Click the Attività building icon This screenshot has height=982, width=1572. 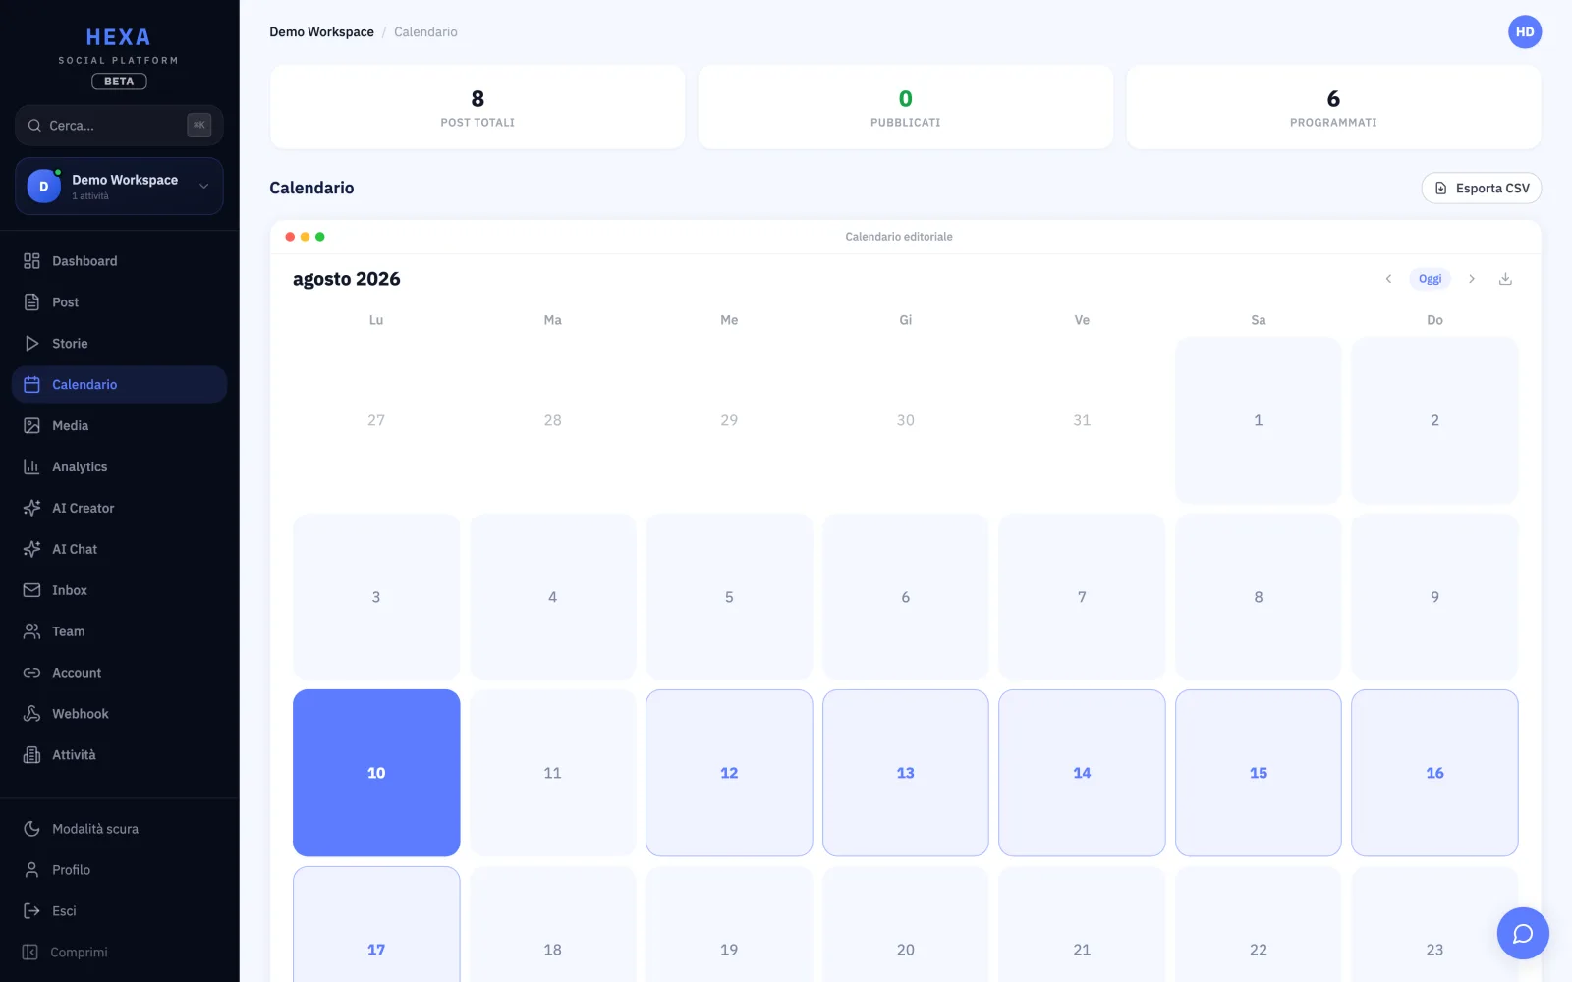click(x=31, y=755)
